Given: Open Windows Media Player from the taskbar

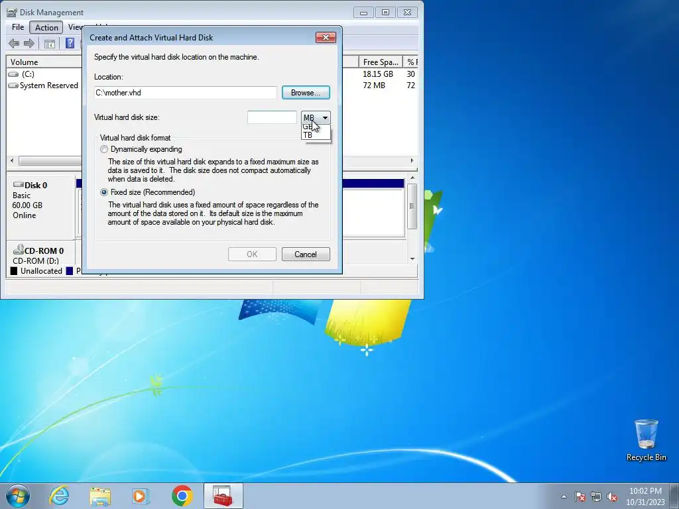Looking at the screenshot, I should pyautogui.click(x=141, y=496).
